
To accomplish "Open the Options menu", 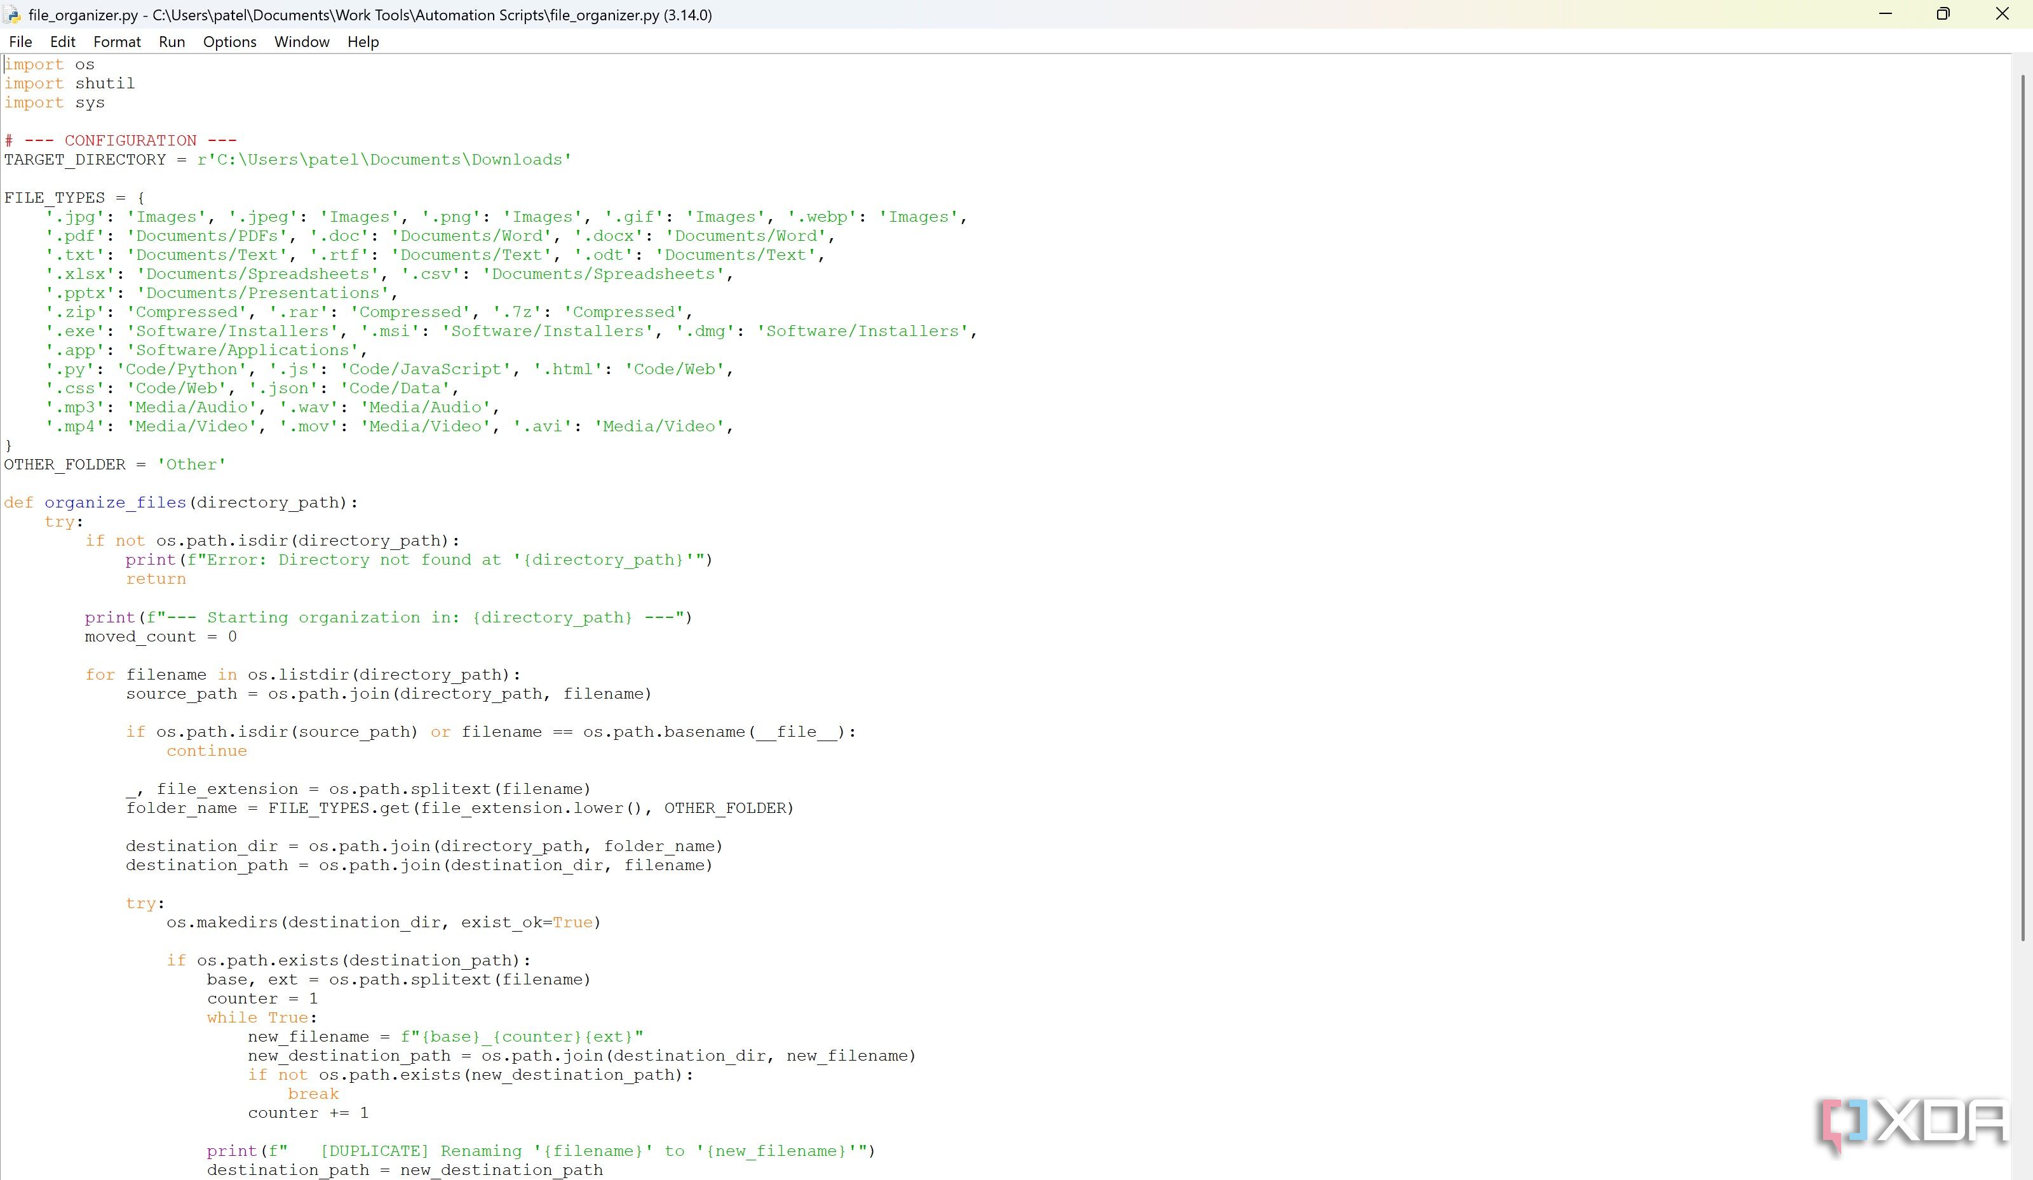I will [229, 42].
